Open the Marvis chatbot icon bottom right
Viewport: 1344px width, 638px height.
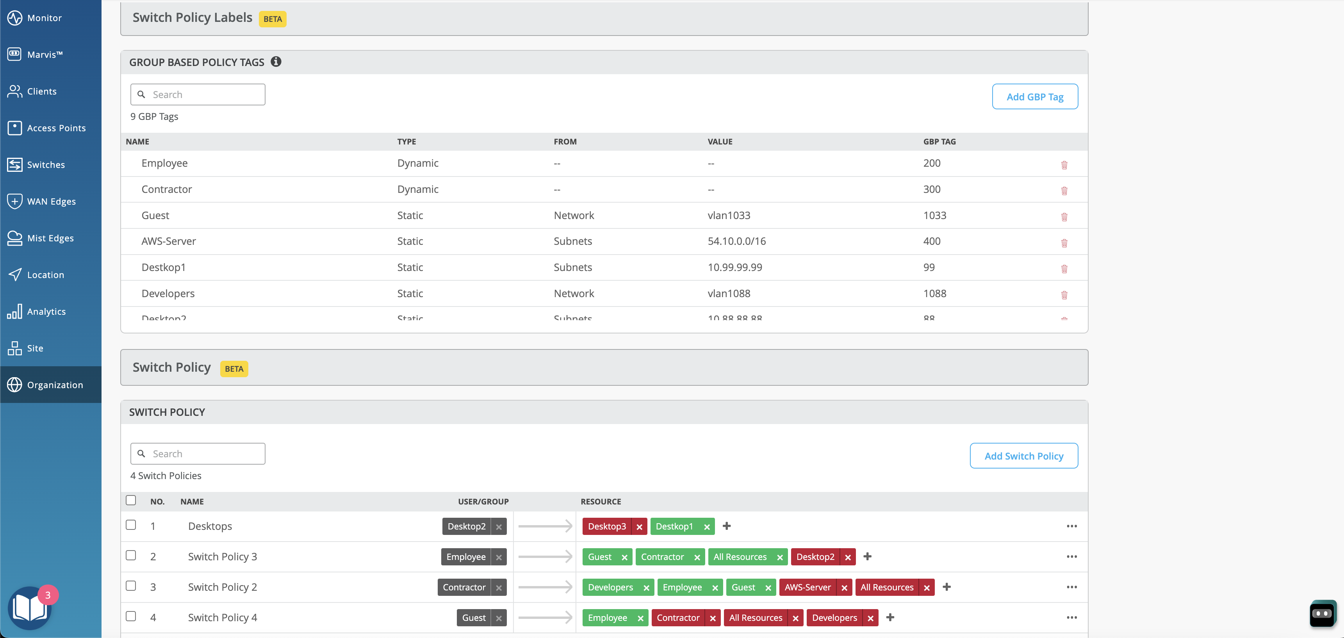point(1322,613)
